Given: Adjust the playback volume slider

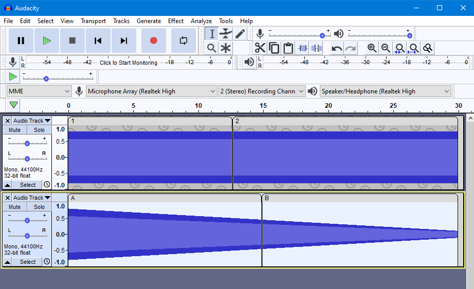Looking at the screenshot, I should click(x=380, y=34).
